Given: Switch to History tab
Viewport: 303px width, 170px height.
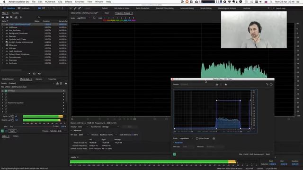Looking at the screenshot, I should [x=16, y=136].
